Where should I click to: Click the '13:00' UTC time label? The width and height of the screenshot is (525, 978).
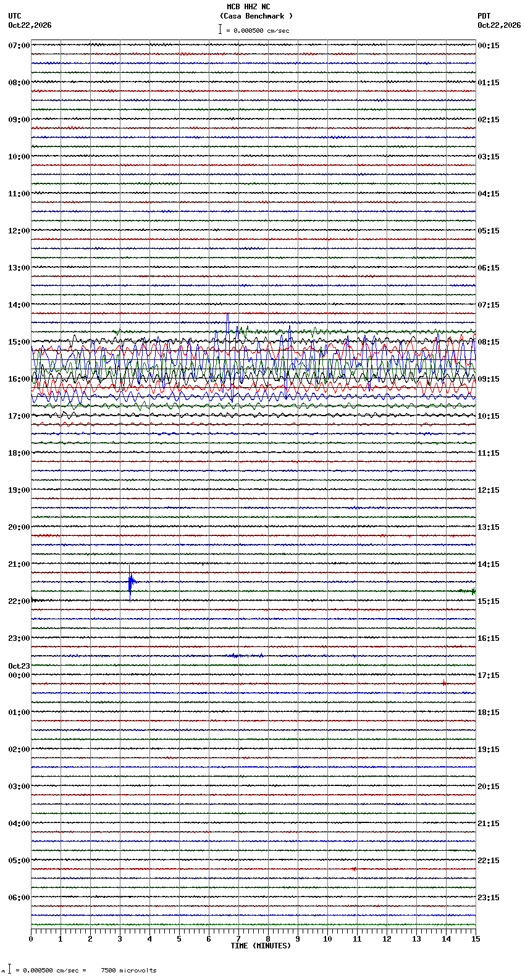19,268
